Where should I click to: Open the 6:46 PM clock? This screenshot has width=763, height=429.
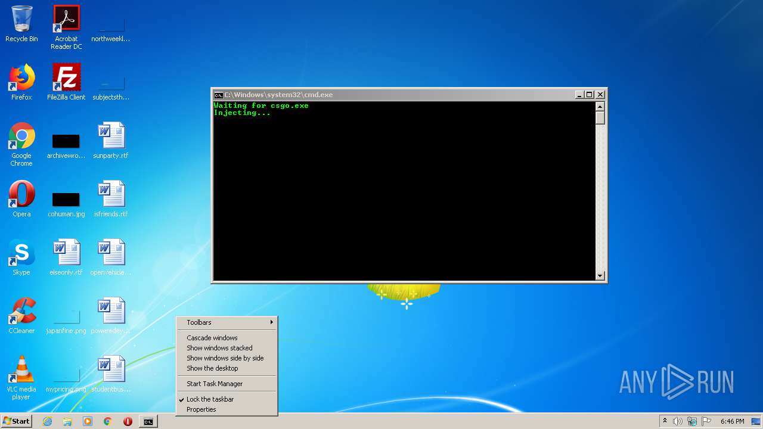point(732,421)
